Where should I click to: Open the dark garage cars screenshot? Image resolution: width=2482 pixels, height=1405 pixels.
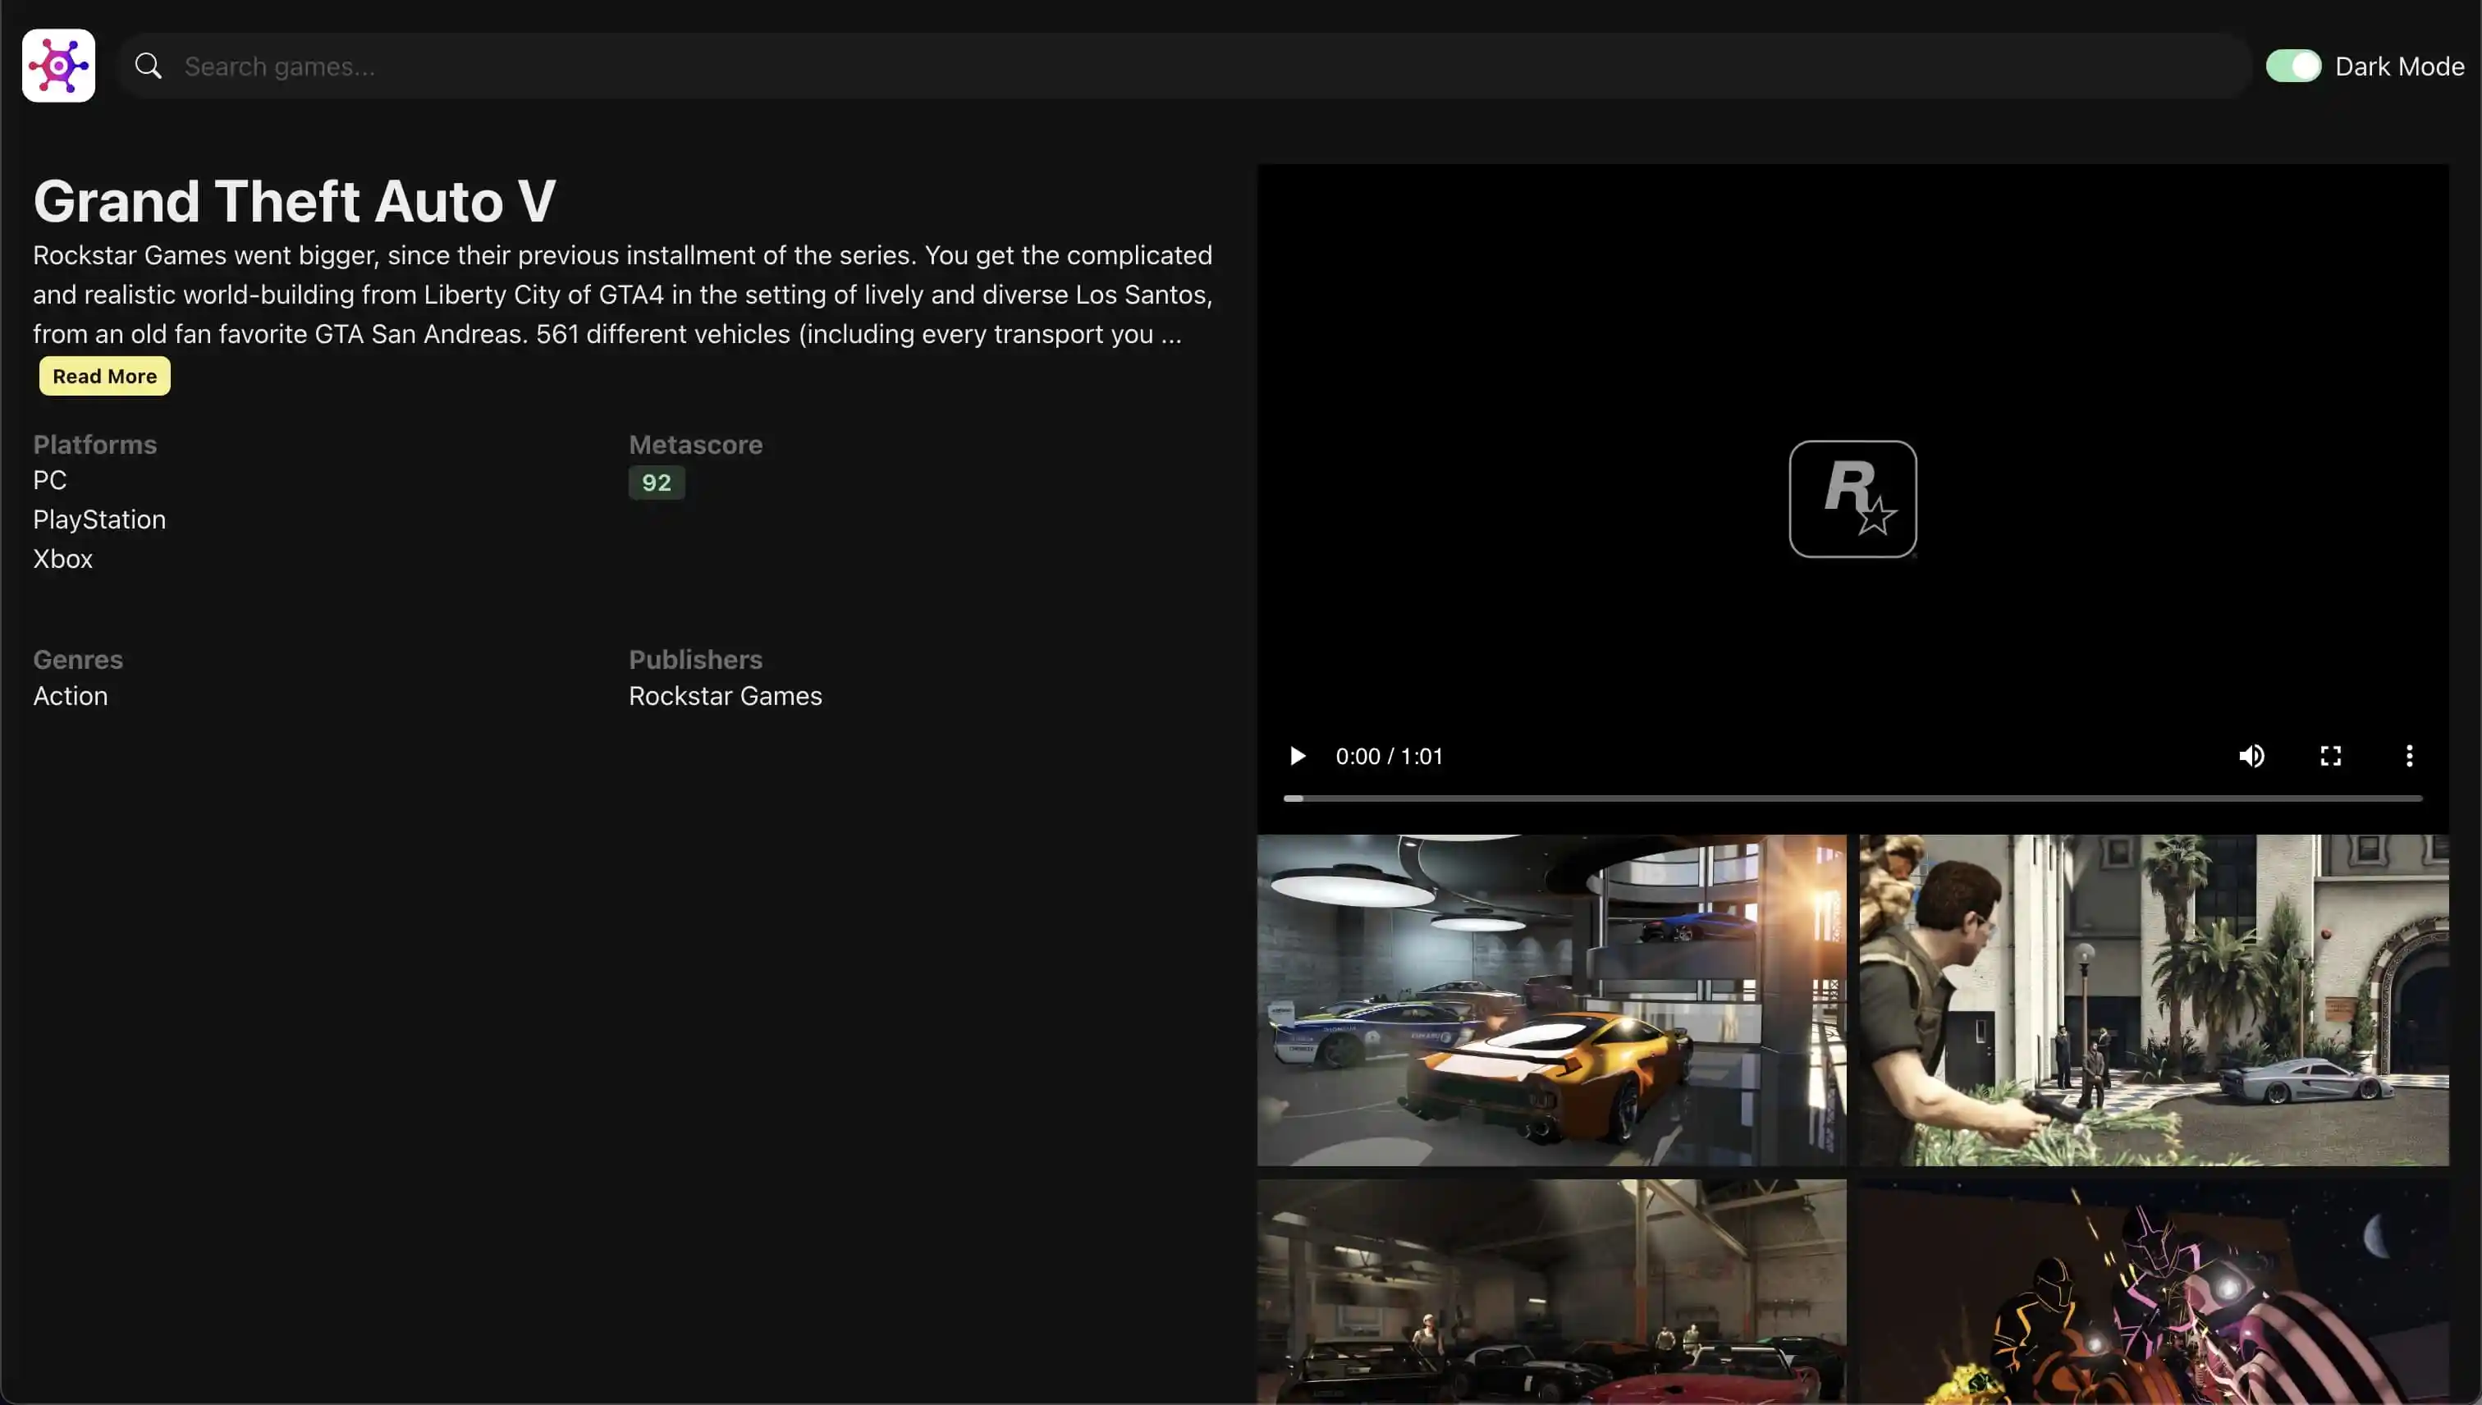coord(1550,1291)
